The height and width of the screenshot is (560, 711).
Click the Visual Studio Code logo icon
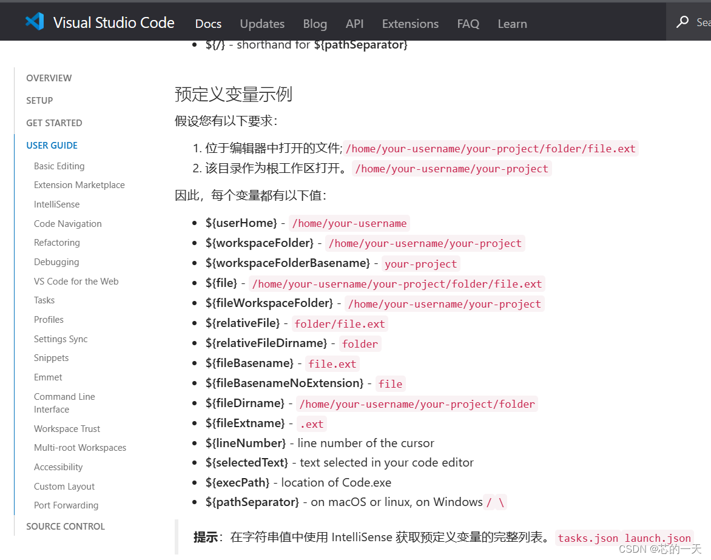pos(35,22)
